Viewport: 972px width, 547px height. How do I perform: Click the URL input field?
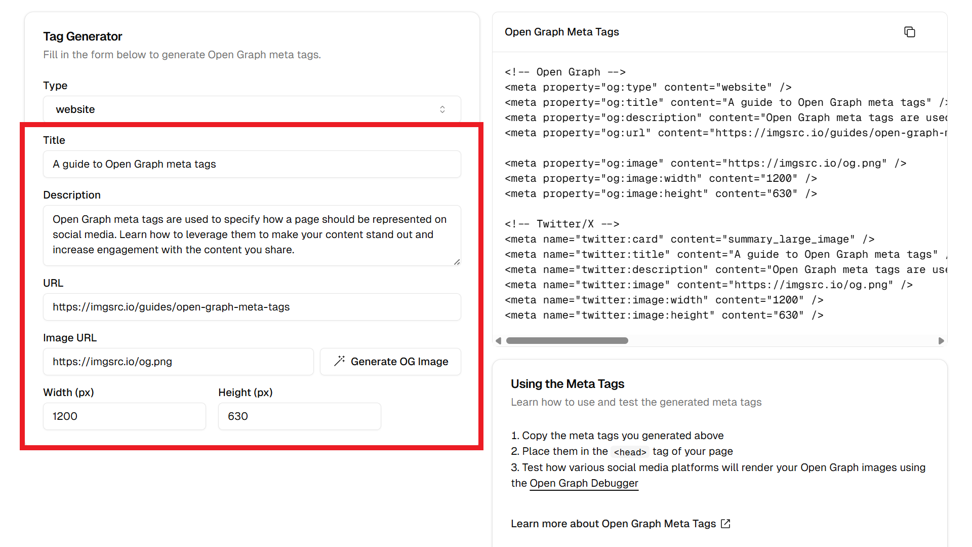click(x=252, y=307)
